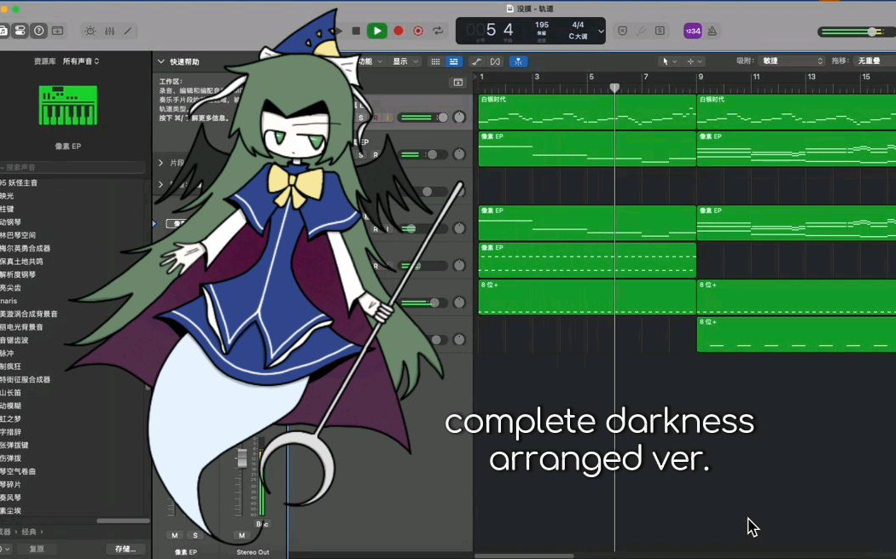Click the green Play button
The image size is (896, 559).
pyautogui.click(x=376, y=31)
